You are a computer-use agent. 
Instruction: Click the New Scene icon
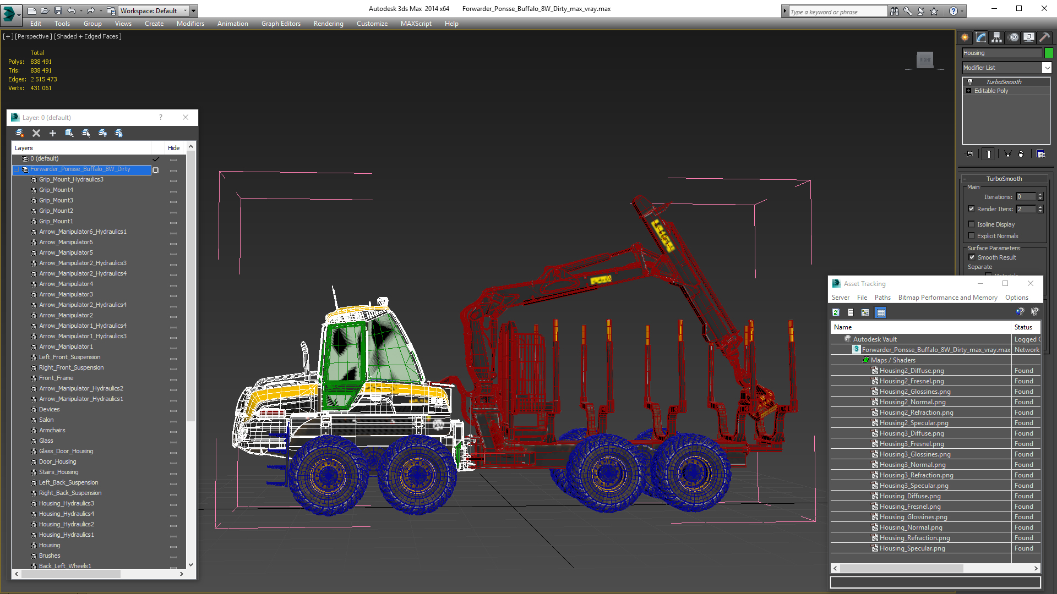click(x=31, y=10)
